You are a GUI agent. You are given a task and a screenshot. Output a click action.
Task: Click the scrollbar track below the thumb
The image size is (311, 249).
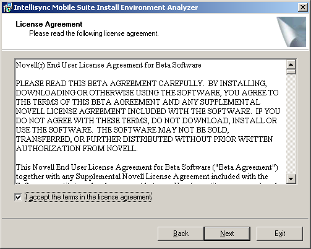[291, 124]
